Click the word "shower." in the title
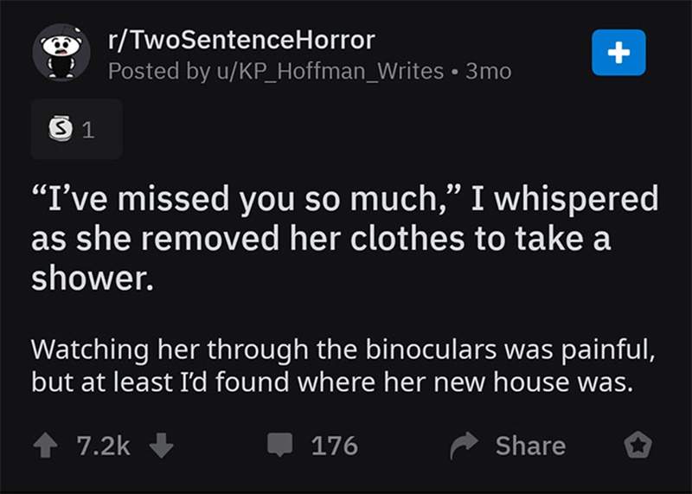Image resolution: width=692 pixels, height=494 pixels. (x=93, y=278)
